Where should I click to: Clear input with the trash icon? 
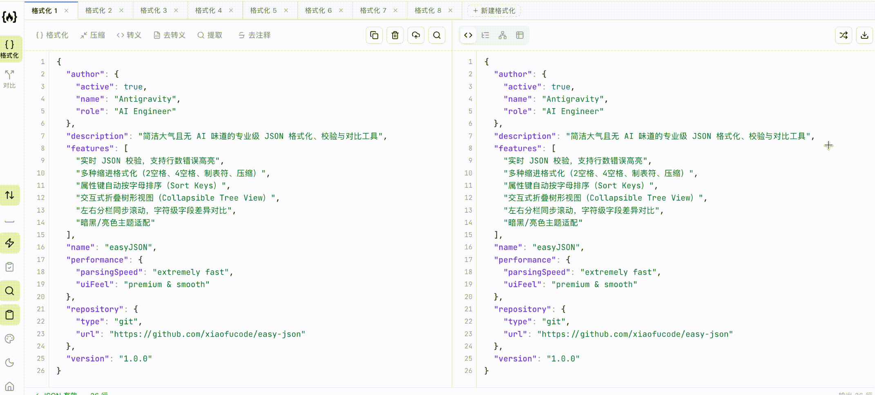(395, 35)
